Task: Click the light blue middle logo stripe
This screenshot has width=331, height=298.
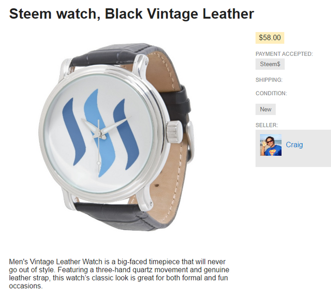Action: pos(99,133)
